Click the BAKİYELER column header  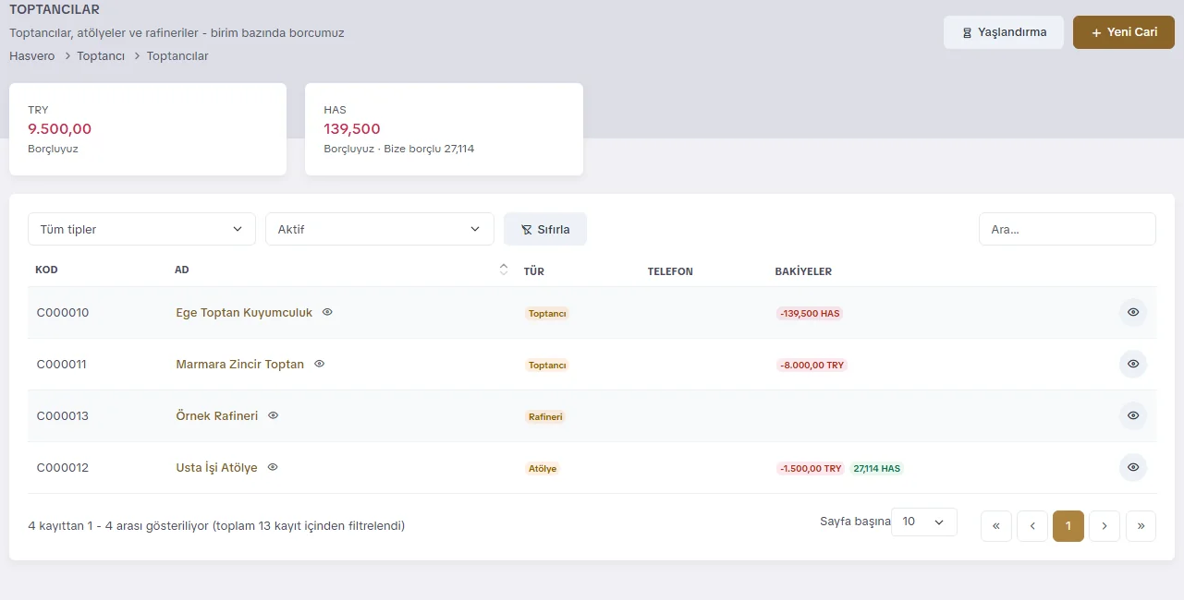click(803, 271)
